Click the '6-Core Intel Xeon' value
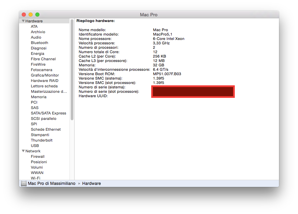The height and width of the screenshot is (214, 298). [x=169, y=39]
